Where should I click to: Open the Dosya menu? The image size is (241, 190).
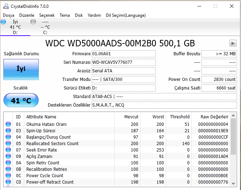[9, 15]
